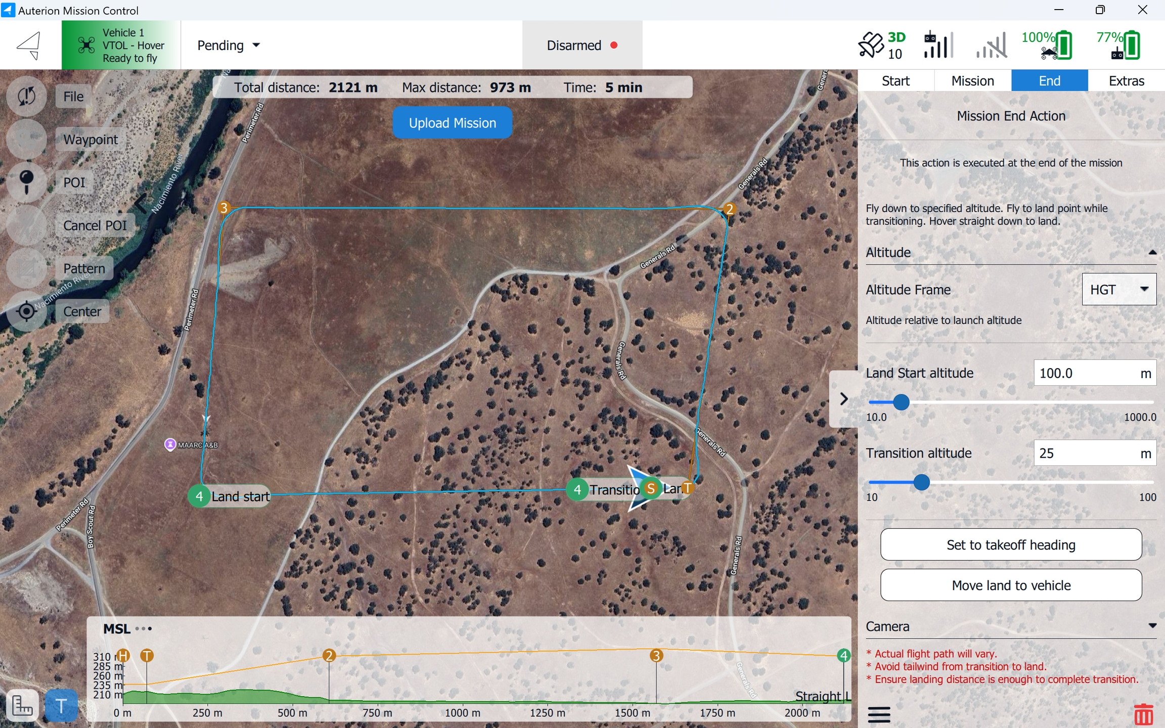Open the Extras tab
1165x728 pixels.
(1126, 81)
